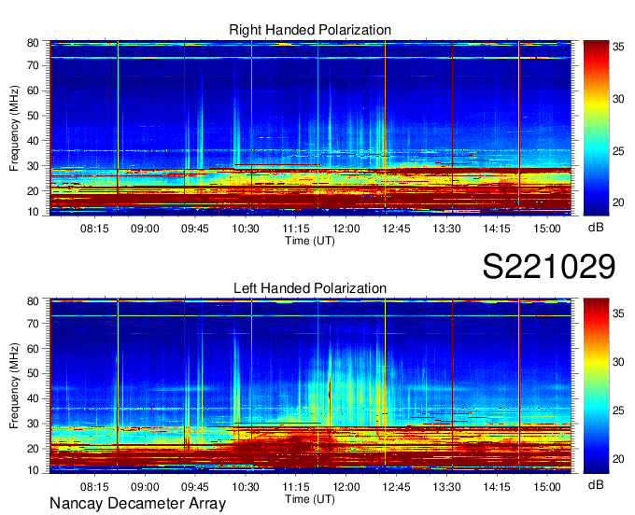
Task: Click the 12:45 time tick under Right Handed plot
Action: [x=396, y=229]
